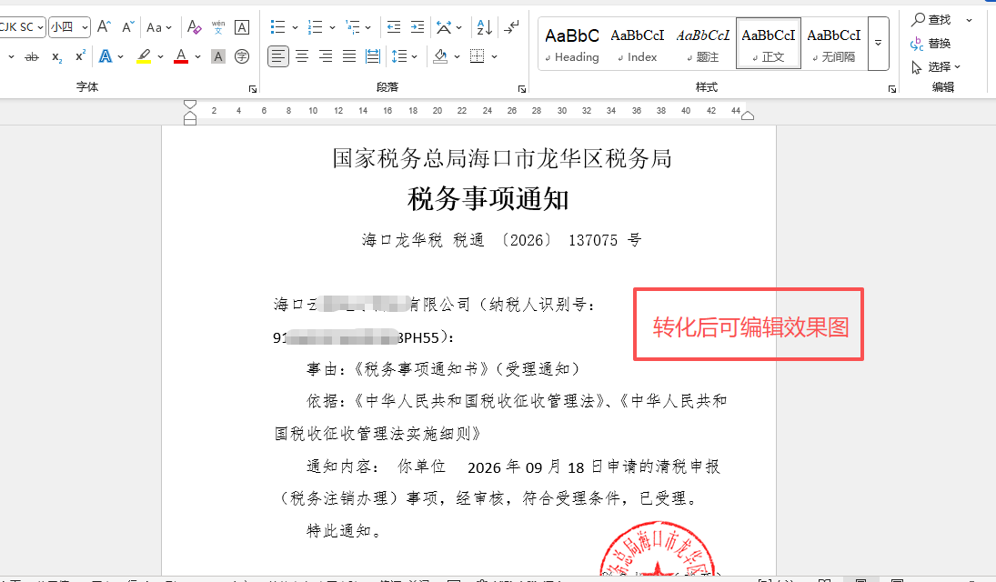The image size is (996, 582).
Task: Click the right indent marker on ruler
Action: tap(748, 115)
